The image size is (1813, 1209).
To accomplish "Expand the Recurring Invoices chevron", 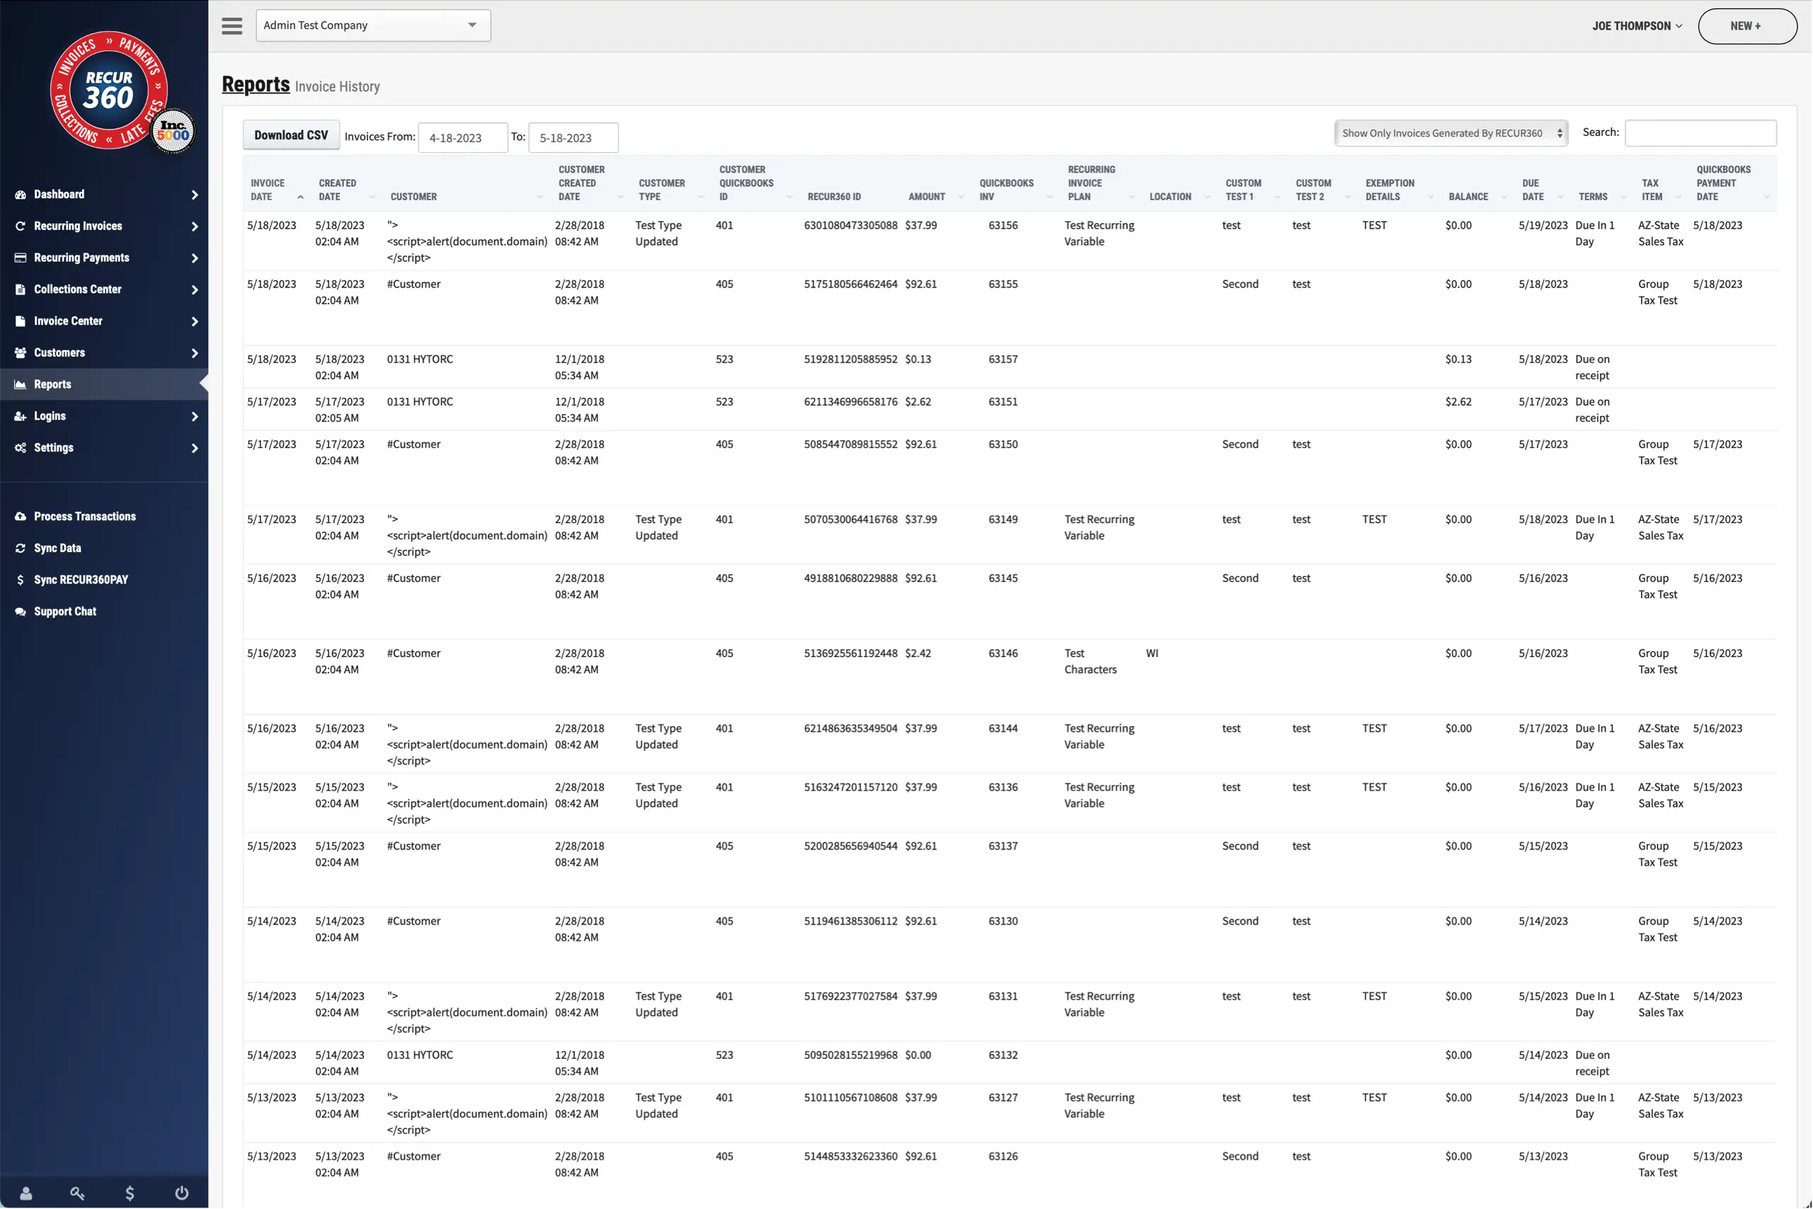I will click(x=195, y=227).
